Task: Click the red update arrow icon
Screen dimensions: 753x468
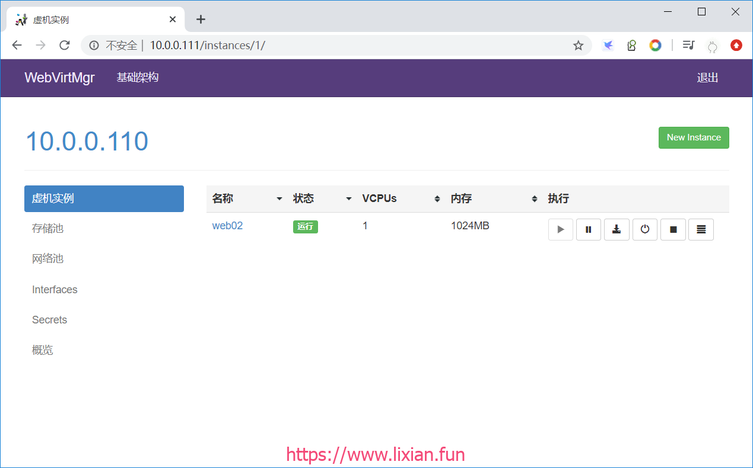Action: point(736,45)
